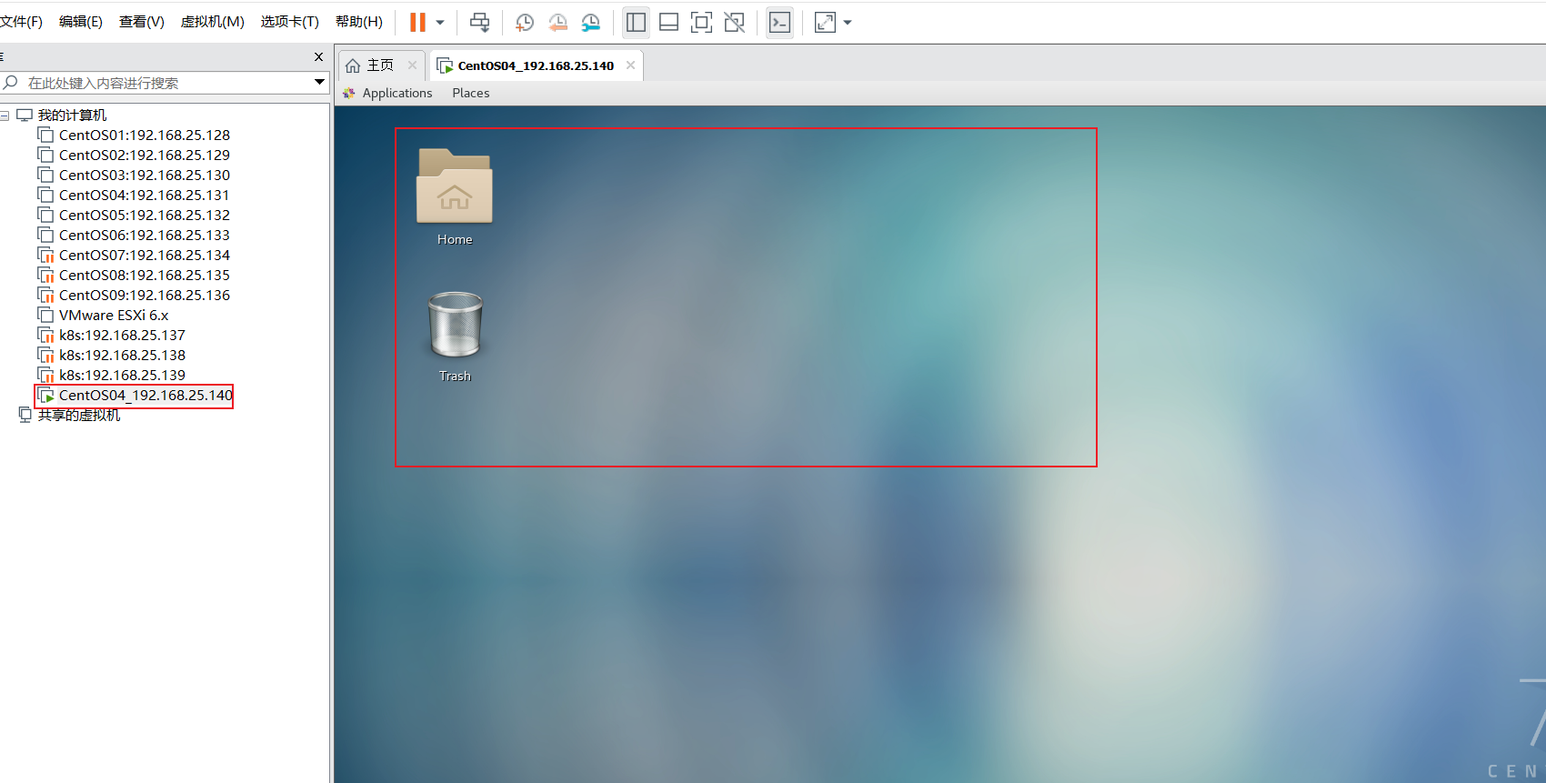Select CentOS04_192.168.25.140 in the library
The height and width of the screenshot is (783, 1546).
coord(146,396)
